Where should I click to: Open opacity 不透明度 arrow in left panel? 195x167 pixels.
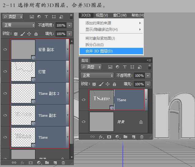69,25
